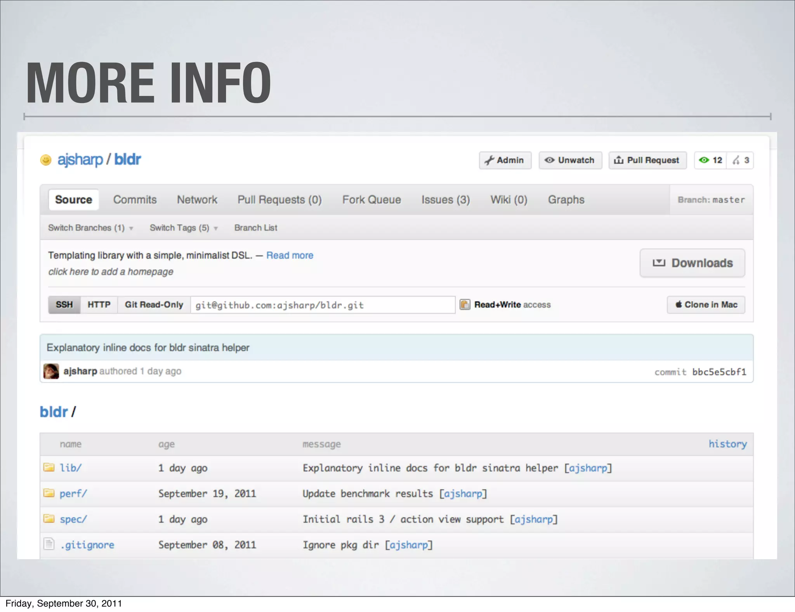Open the Fork Queue tab
Image resolution: width=795 pixels, height=612 pixels.
click(x=371, y=200)
